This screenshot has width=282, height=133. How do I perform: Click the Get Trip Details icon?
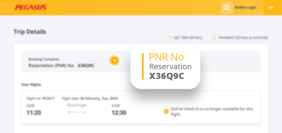pyautogui.click(x=170, y=38)
